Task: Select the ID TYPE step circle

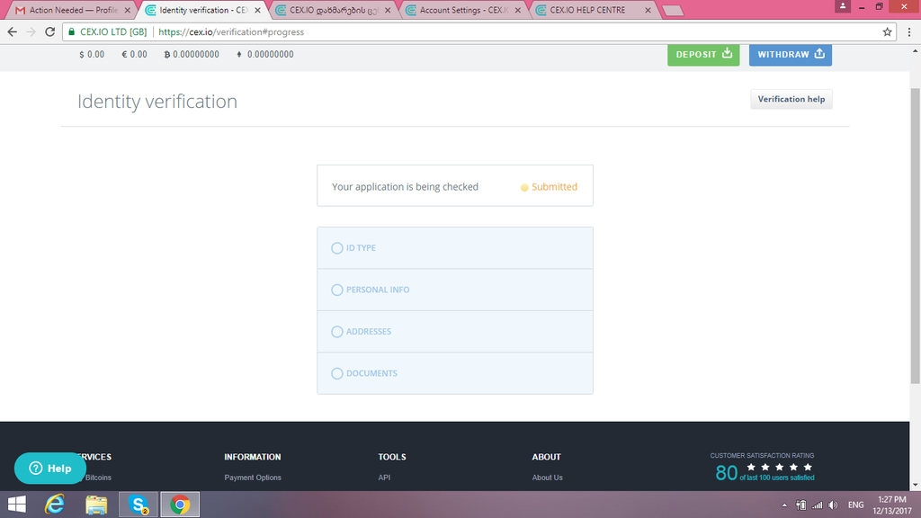Action: tap(336, 248)
